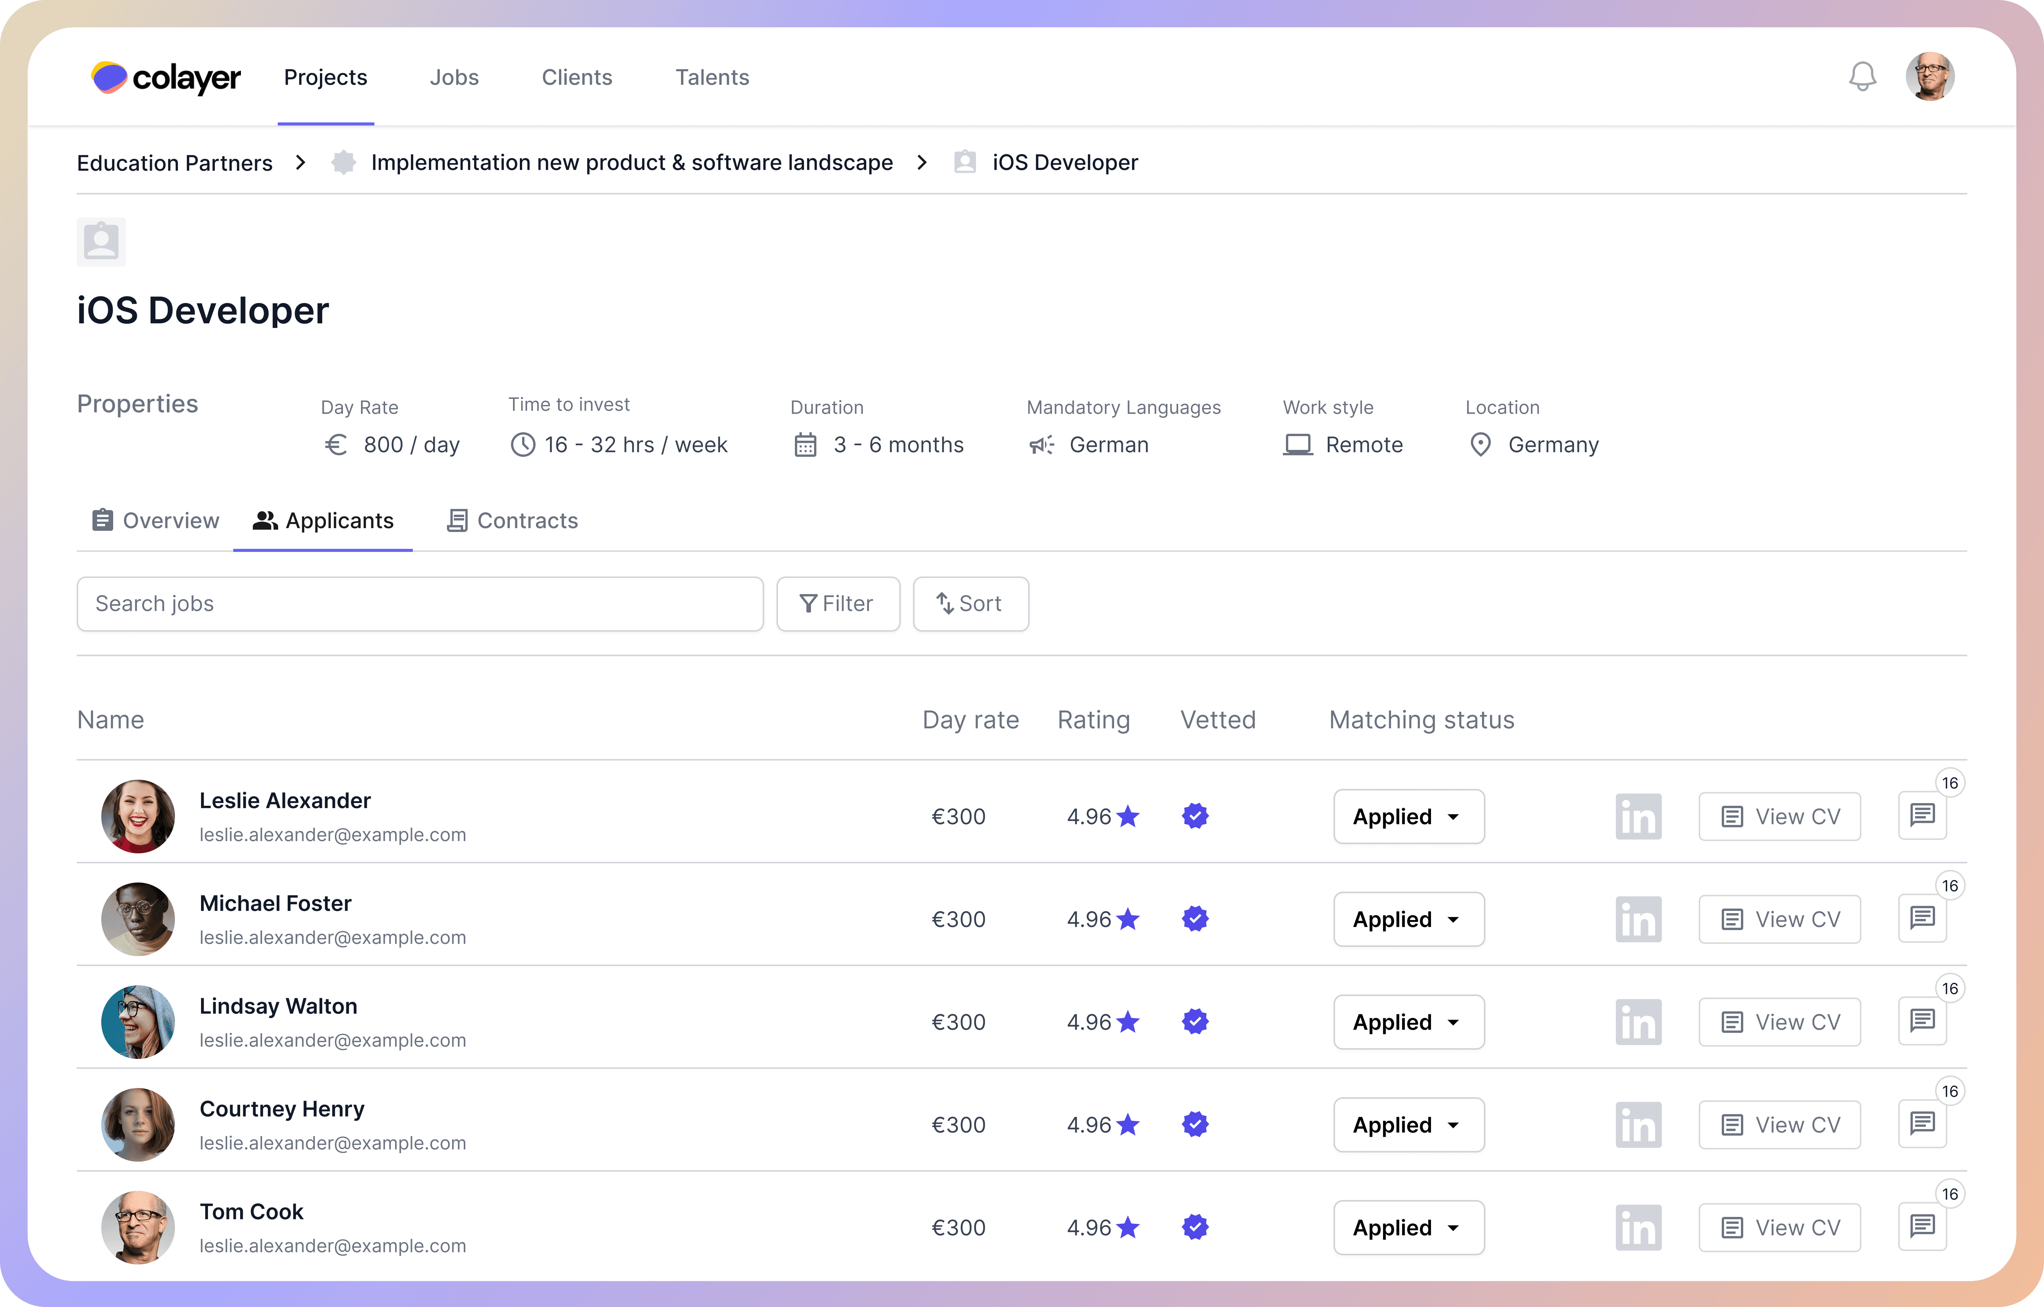Open the Overview tab

coord(155,520)
